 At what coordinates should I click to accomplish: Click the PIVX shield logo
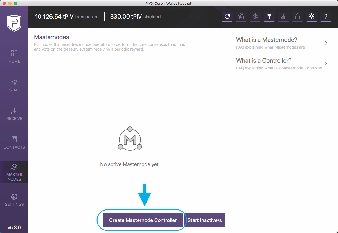pos(14,24)
